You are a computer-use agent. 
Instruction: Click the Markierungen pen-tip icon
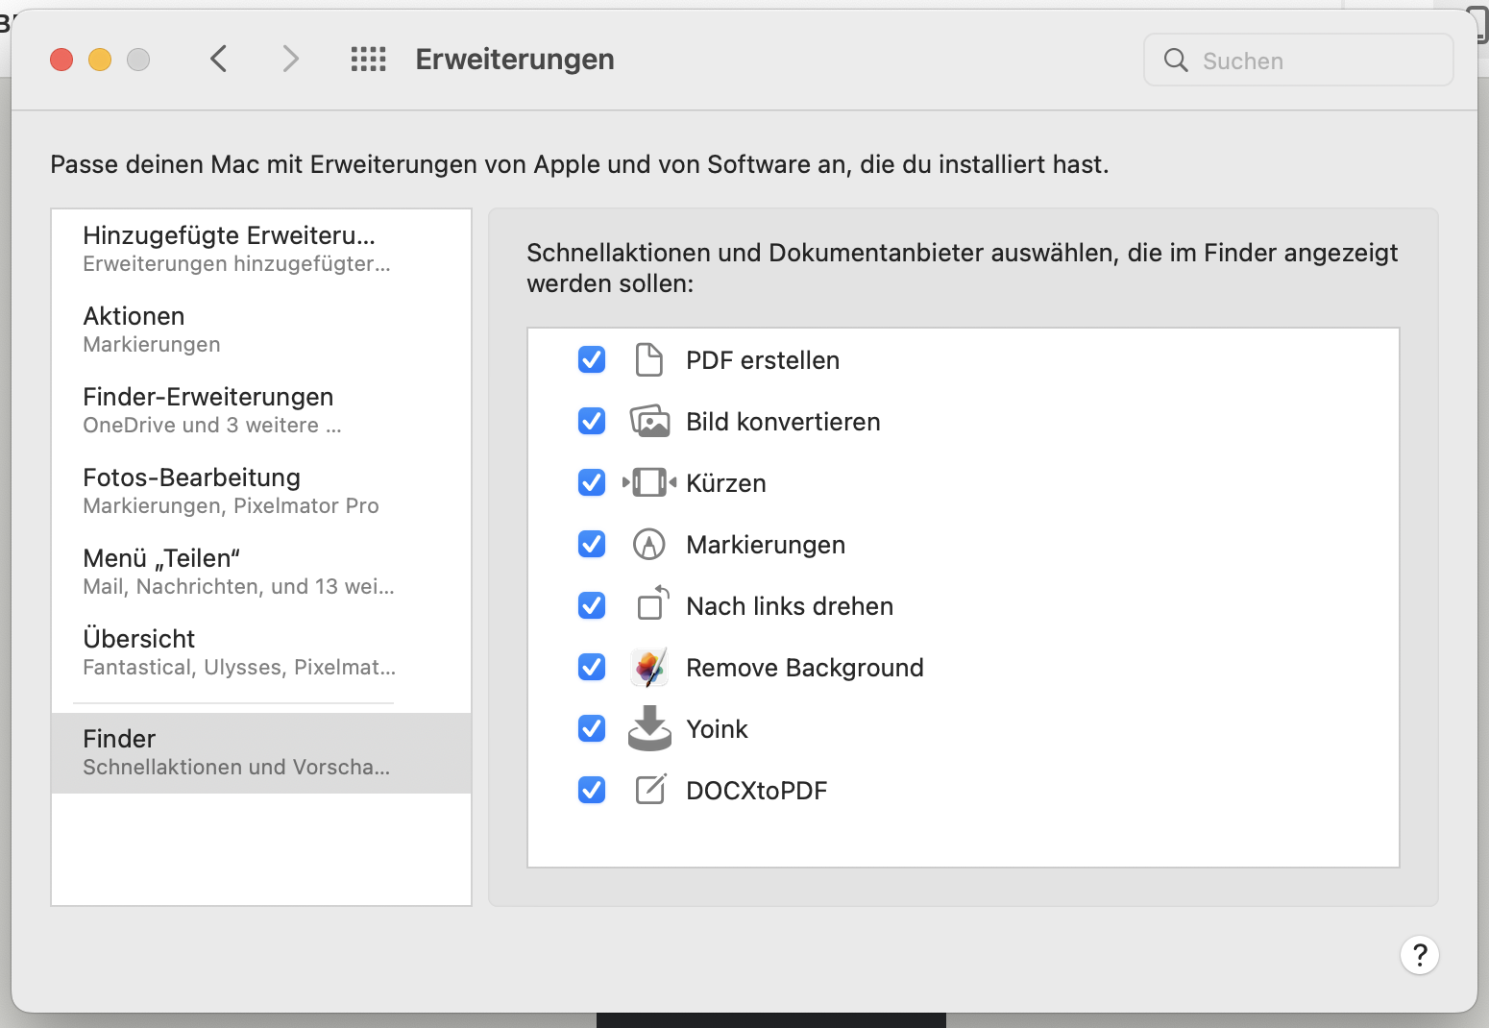[649, 545]
